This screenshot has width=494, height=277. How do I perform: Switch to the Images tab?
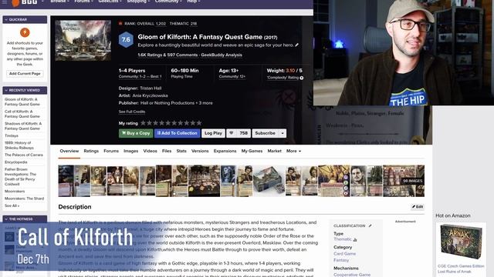tap(130, 151)
